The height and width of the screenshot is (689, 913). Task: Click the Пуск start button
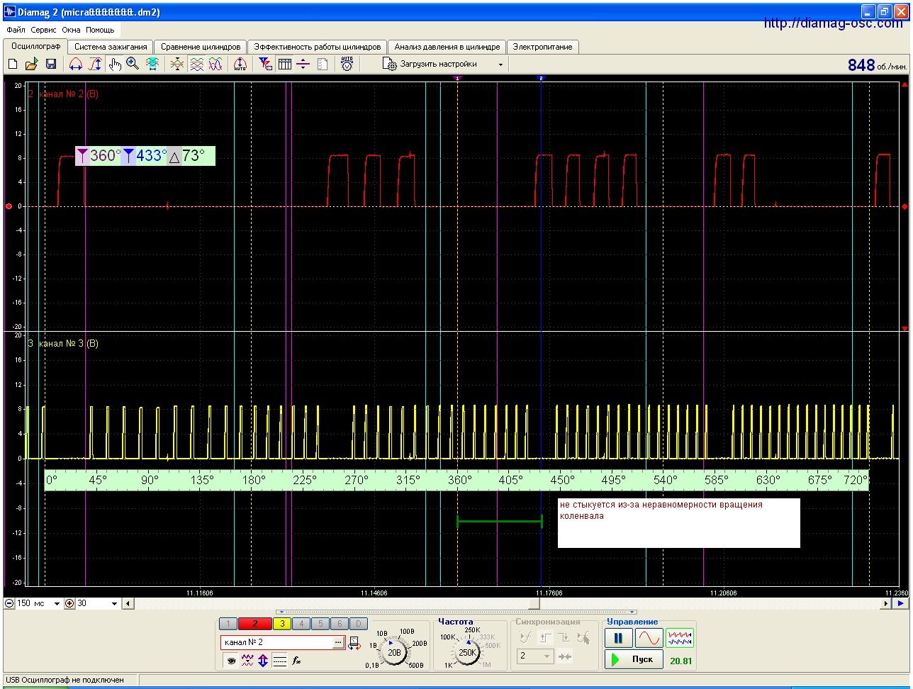(634, 659)
